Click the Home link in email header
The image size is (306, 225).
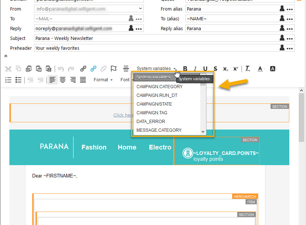coord(127,147)
